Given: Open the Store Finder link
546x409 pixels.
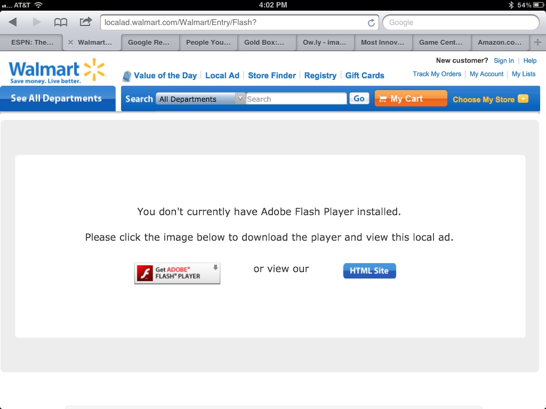Looking at the screenshot, I should (x=272, y=76).
